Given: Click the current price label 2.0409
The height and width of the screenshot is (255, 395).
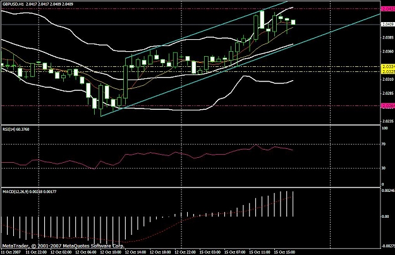Looking at the screenshot, I should pos(388,25).
